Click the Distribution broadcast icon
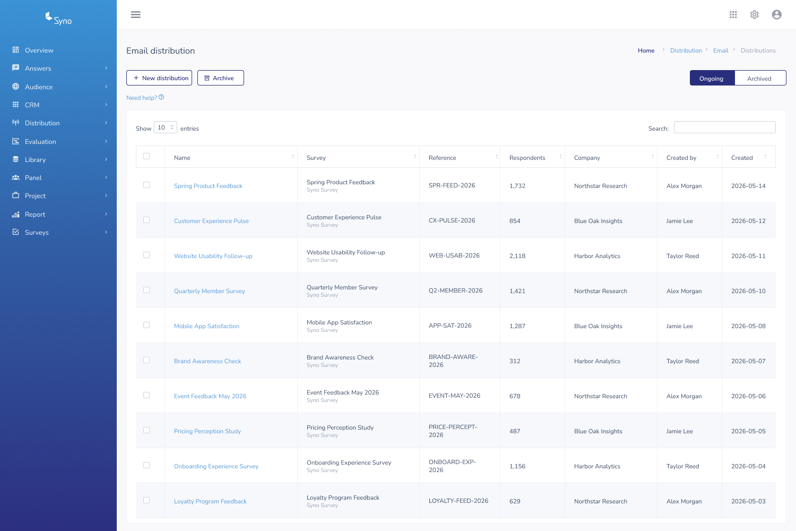Viewport: 796px width, 531px height. tap(15, 123)
